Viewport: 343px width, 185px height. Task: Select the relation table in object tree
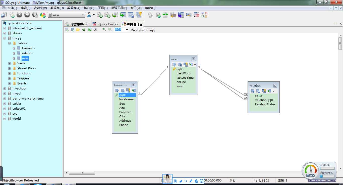tap(28, 53)
